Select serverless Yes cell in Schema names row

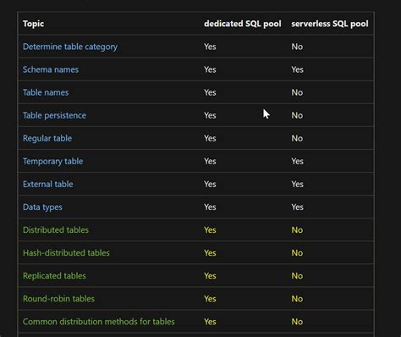tap(297, 69)
